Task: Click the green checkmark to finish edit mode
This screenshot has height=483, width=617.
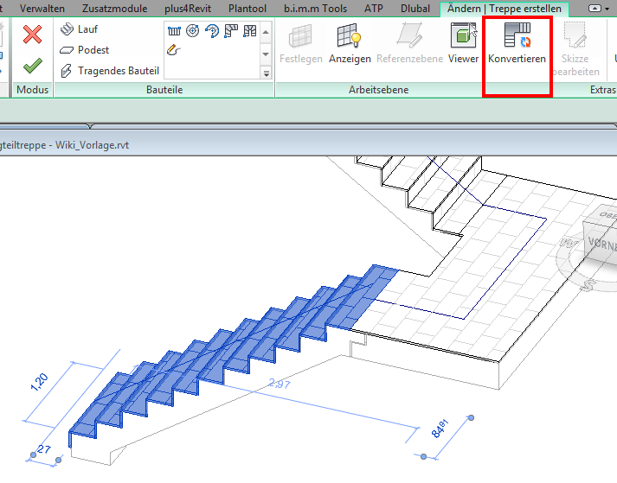Action: pos(33,65)
